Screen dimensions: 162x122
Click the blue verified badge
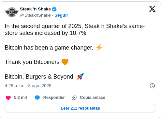[54, 9]
